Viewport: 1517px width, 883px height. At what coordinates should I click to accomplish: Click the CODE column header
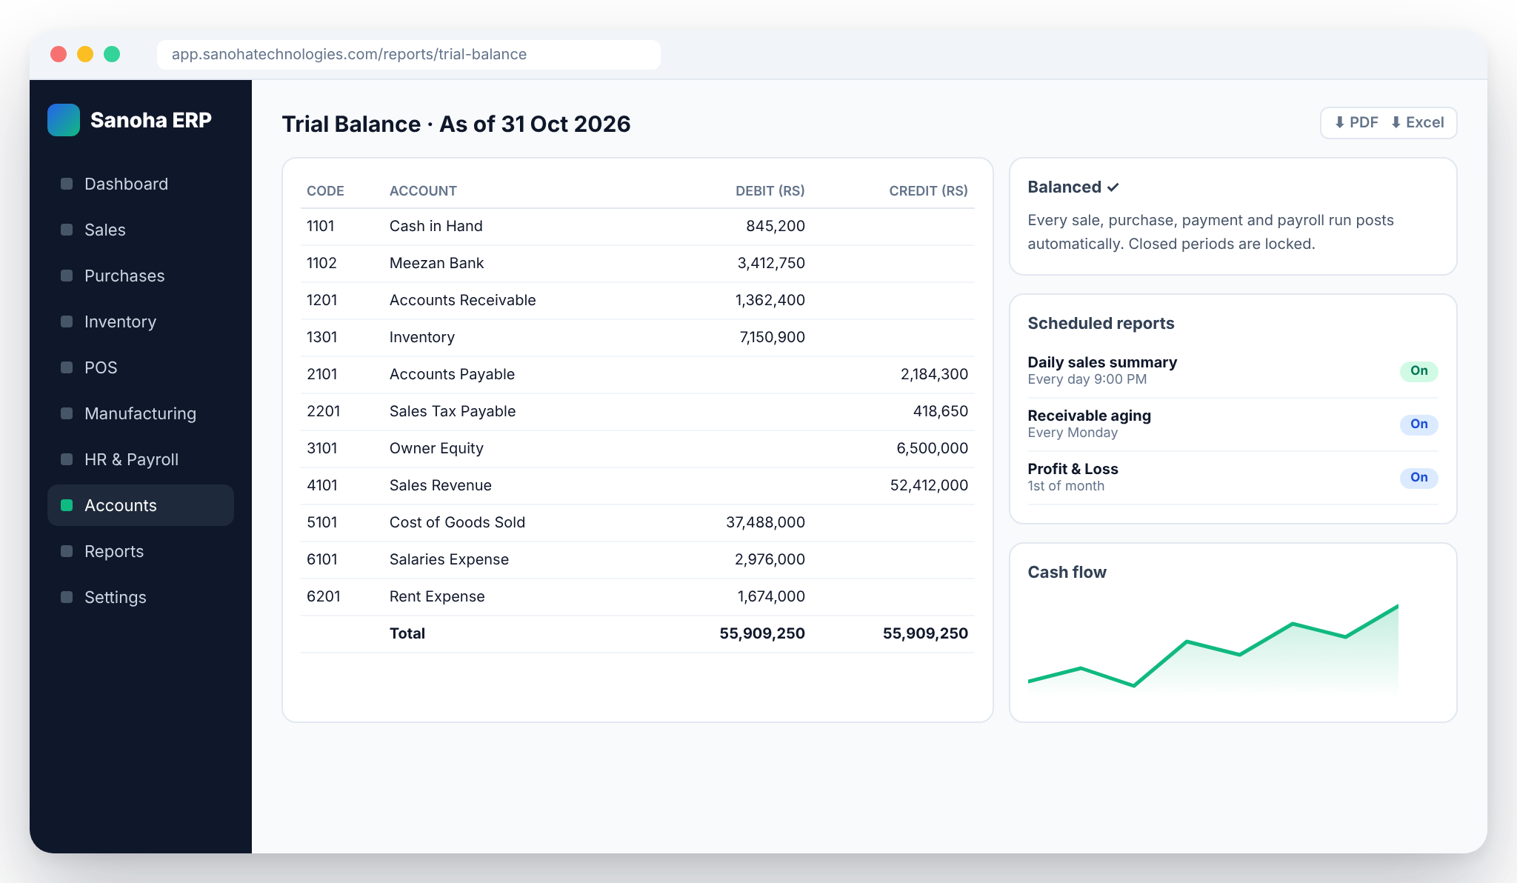[325, 191]
